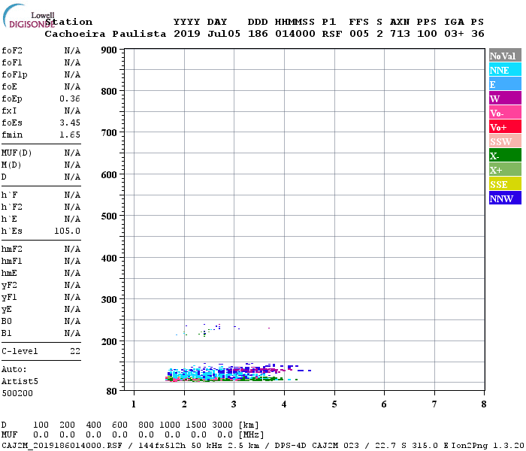526x451 pixels.
Task: Click the foF1p parameter label
Action: [14, 75]
